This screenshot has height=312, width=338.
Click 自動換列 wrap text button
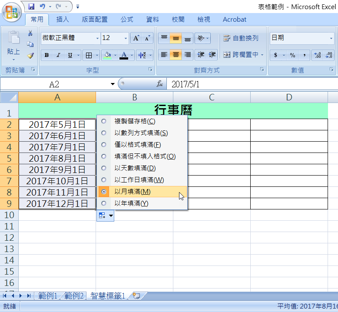point(241,38)
